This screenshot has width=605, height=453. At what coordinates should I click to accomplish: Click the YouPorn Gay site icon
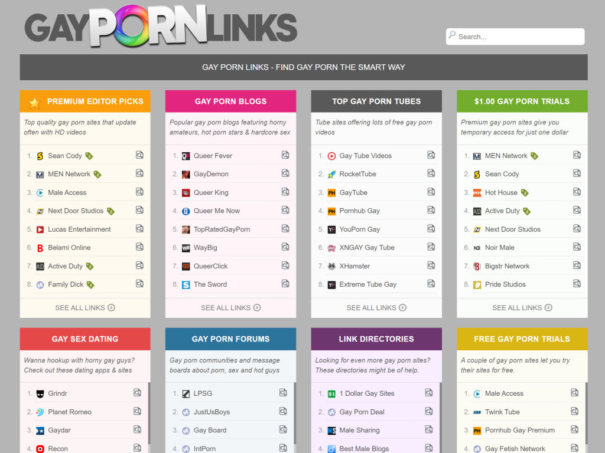[x=331, y=229]
